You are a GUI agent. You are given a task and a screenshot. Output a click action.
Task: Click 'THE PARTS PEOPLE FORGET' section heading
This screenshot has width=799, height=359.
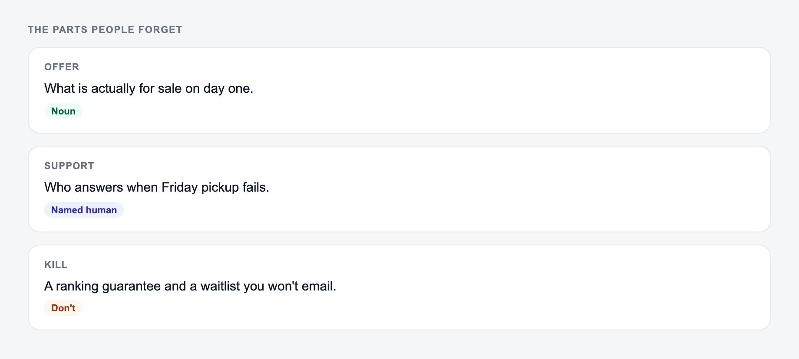point(105,29)
